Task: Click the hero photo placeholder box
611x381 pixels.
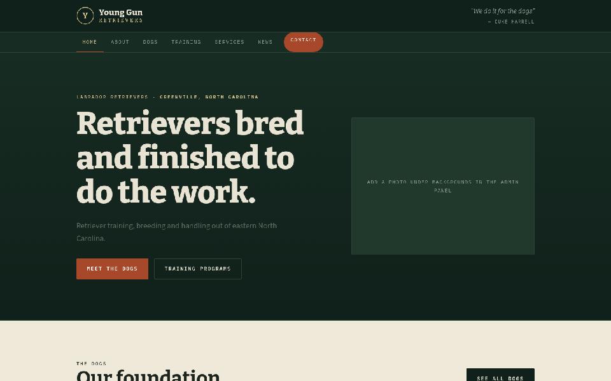Action: click(x=443, y=186)
